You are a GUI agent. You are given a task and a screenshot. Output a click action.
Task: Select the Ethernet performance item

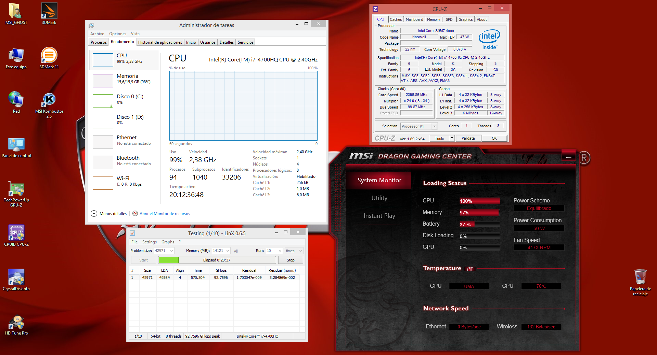coord(125,141)
